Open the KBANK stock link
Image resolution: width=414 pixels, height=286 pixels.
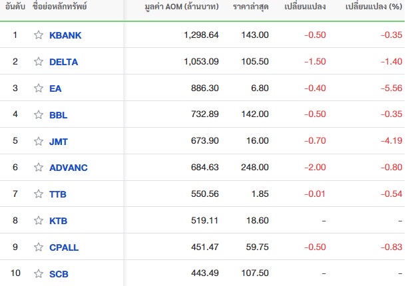pyautogui.click(x=65, y=35)
